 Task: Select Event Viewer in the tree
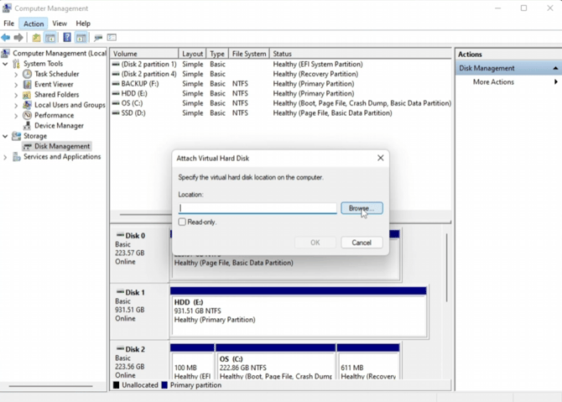click(53, 84)
